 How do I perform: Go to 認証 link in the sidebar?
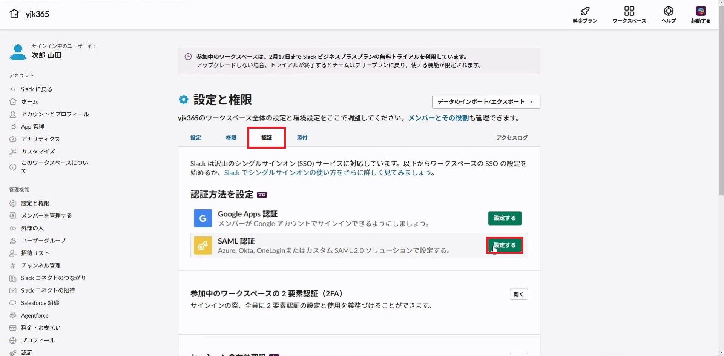coord(27,353)
